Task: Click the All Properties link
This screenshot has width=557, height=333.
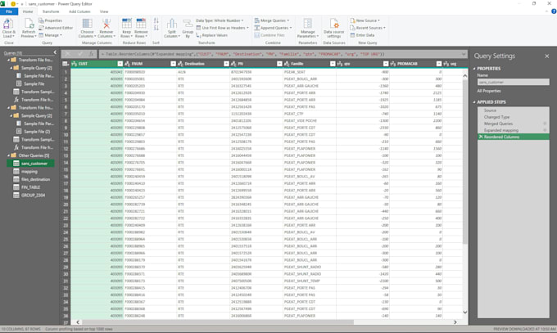Action: (x=489, y=91)
